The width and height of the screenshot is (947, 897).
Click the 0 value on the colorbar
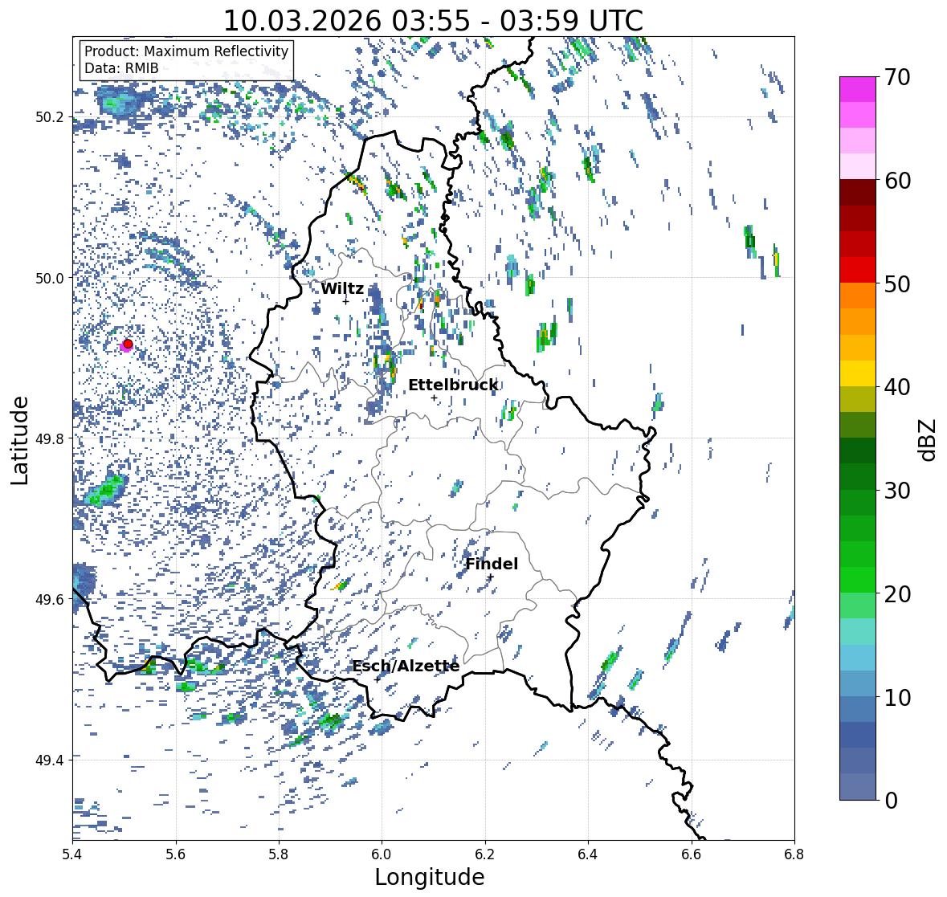pos(891,801)
